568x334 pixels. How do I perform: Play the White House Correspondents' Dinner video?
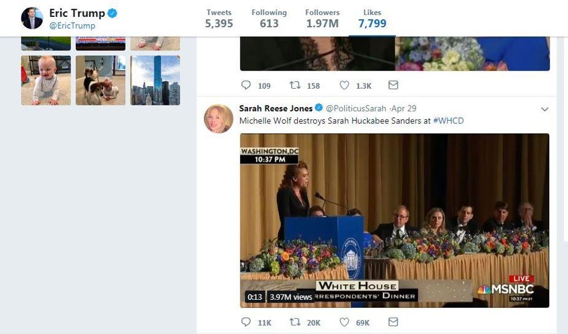(394, 220)
